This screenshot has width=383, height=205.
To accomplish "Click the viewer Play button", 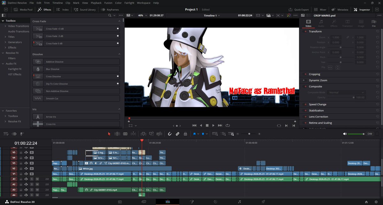I will click(x=214, y=126).
